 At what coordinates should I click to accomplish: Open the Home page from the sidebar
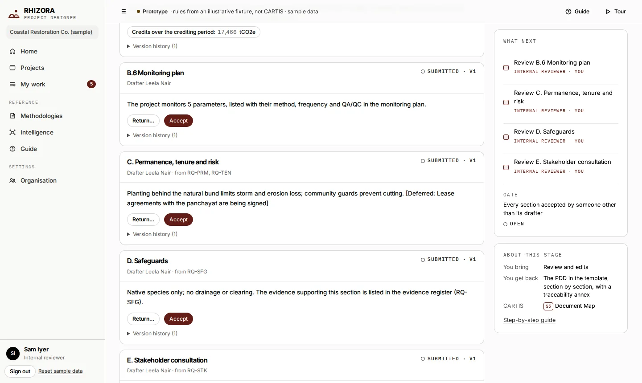pos(53,51)
